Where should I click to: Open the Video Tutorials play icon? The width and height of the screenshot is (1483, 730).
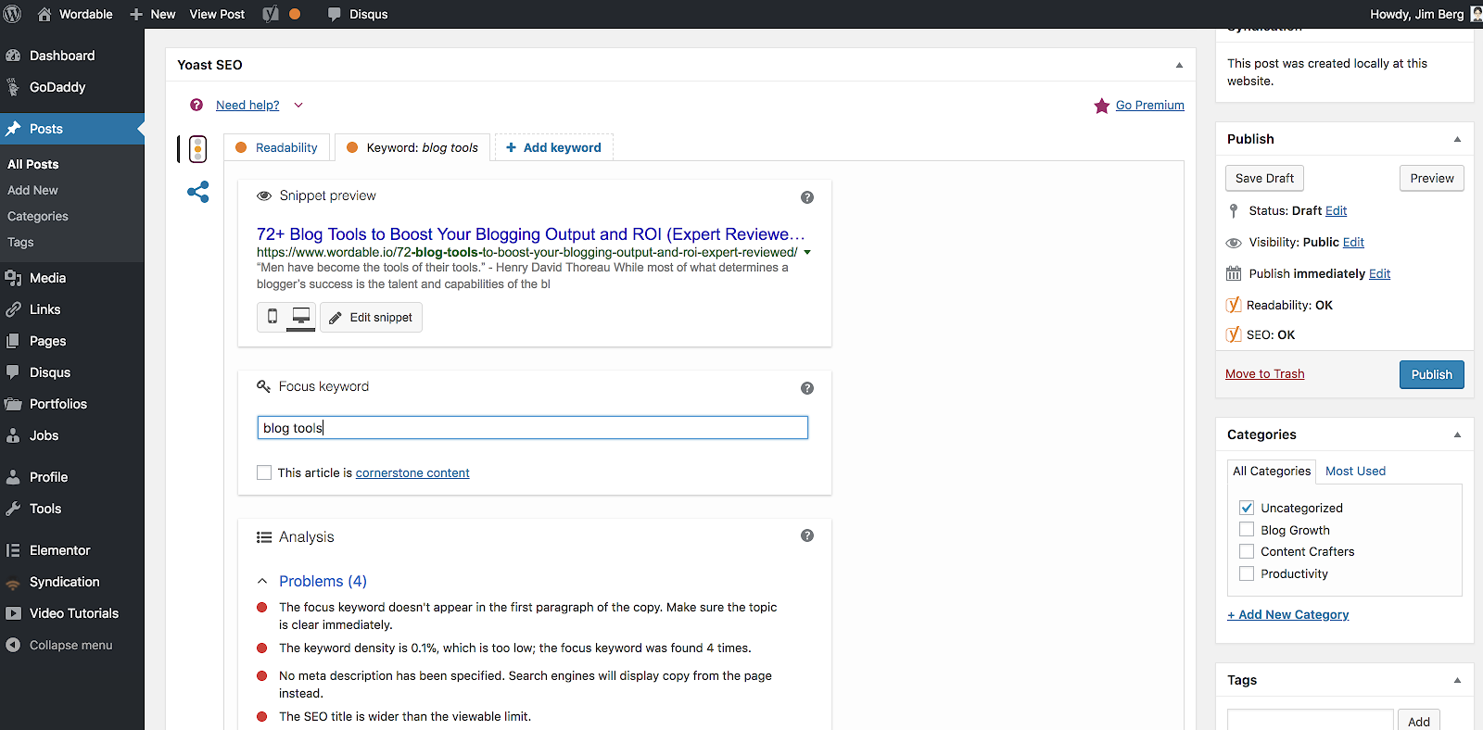pyautogui.click(x=13, y=613)
